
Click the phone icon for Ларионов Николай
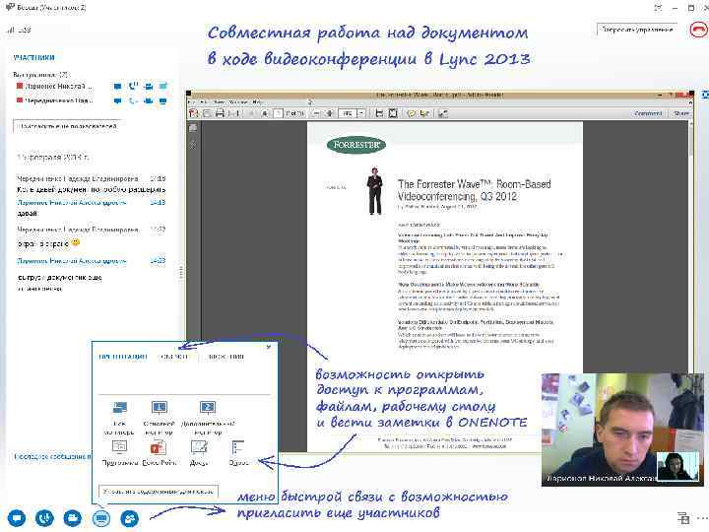pyautogui.click(x=133, y=86)
